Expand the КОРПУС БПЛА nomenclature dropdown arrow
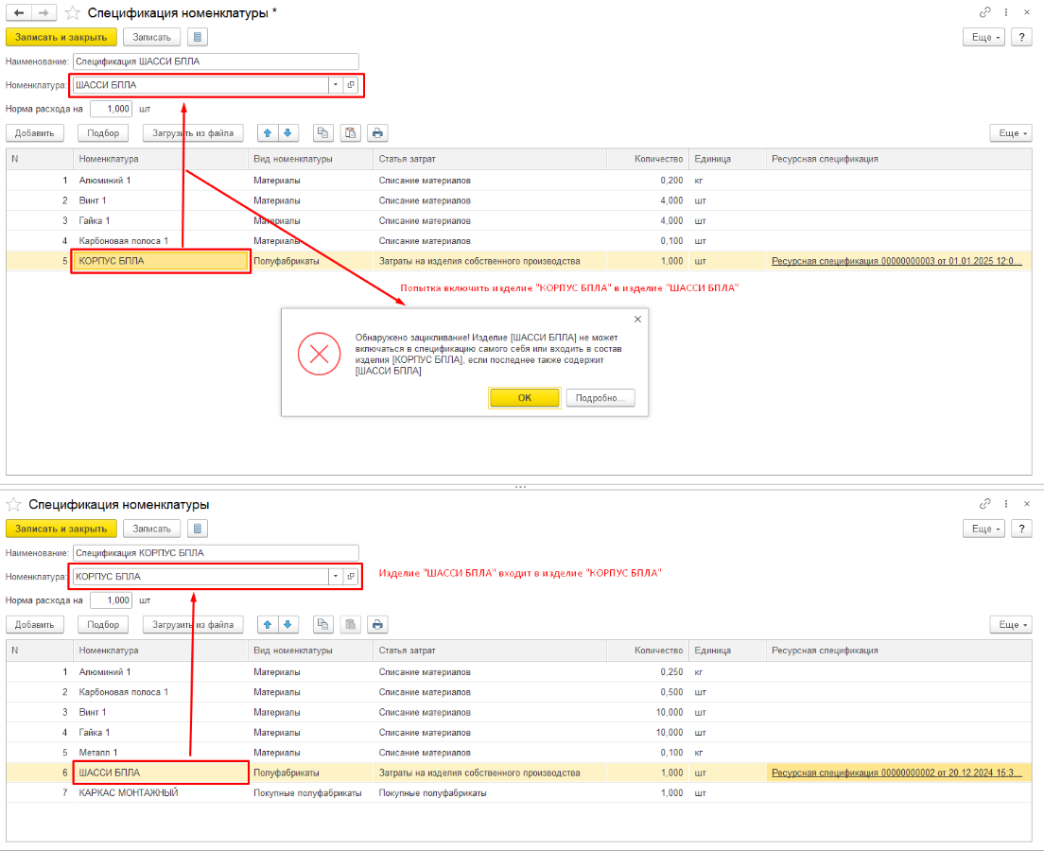This screenshot has width=1044, height=851. click(335, 577)
